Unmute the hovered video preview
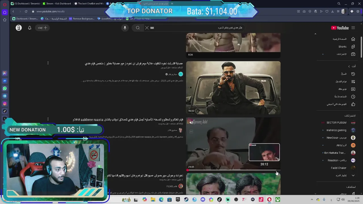The width and height of the screenshot is (363, 204). click(x=191, y=122)
